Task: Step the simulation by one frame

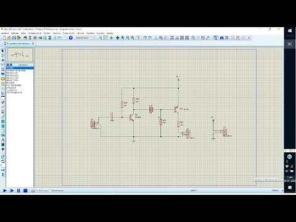Action: tap(12, 191)
